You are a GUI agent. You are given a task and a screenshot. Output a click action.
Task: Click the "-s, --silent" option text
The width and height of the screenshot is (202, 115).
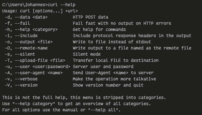[20, 54]
